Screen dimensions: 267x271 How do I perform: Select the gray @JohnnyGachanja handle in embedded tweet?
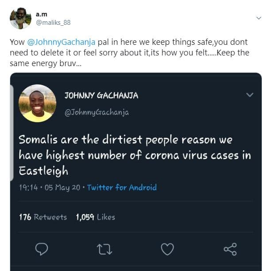pyautogui.click(x=97, y=112)
